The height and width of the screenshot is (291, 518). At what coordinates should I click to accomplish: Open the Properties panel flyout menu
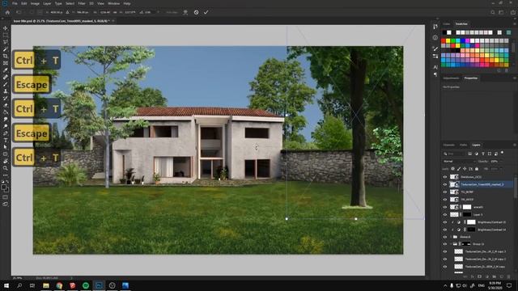click(515, 78)
